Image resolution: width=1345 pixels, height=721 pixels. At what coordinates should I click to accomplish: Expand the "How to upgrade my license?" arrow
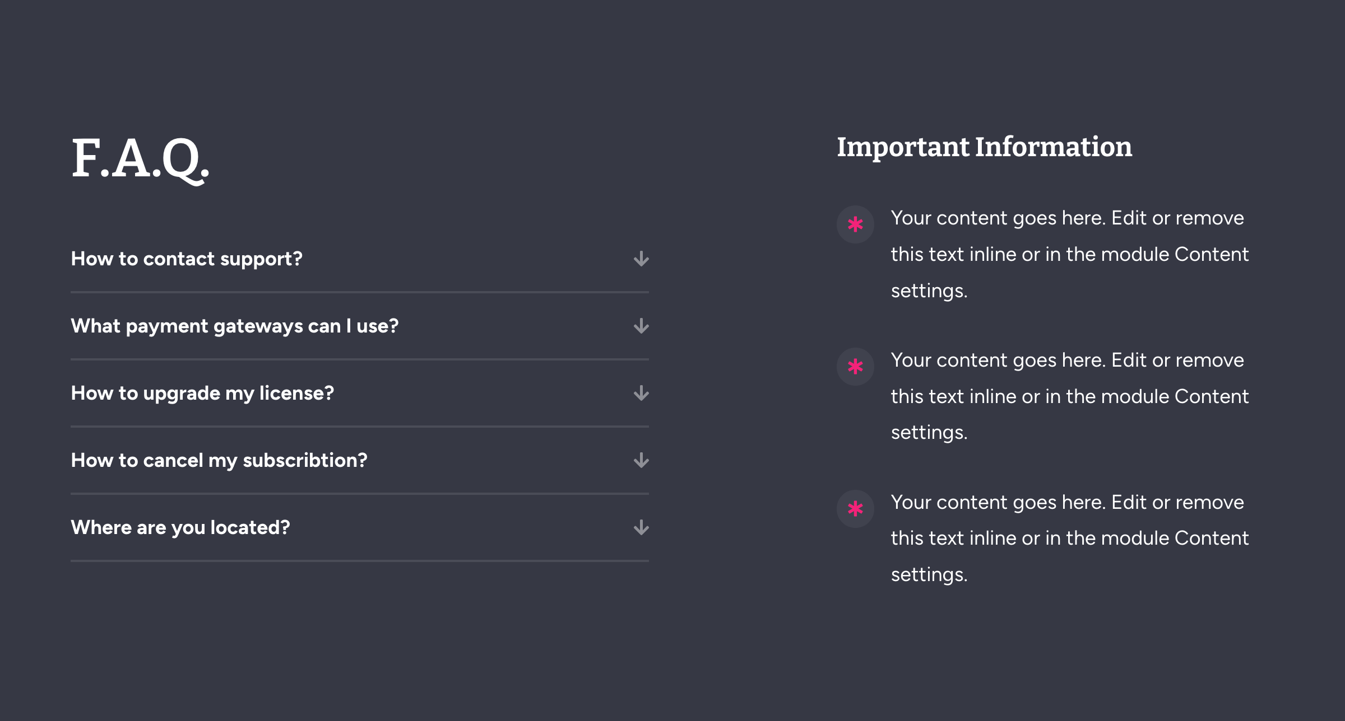(641, 394)
